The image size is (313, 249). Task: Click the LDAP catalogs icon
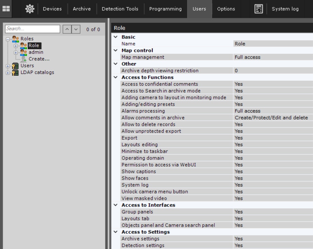(15, 73)
